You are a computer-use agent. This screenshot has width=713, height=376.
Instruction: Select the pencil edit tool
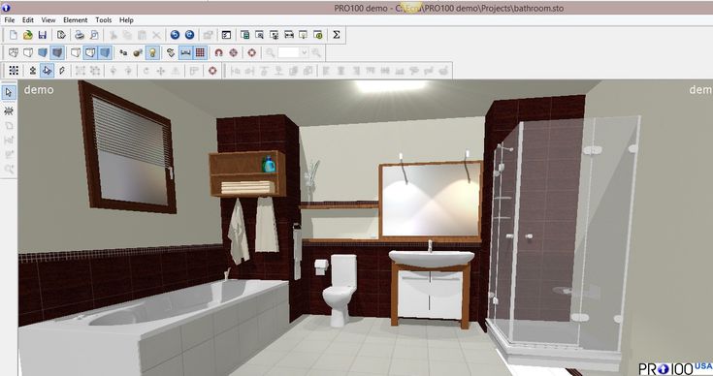[62, 71]
